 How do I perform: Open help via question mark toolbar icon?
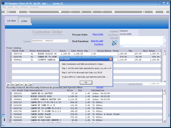pyautogui.click(x=17, y=12)
